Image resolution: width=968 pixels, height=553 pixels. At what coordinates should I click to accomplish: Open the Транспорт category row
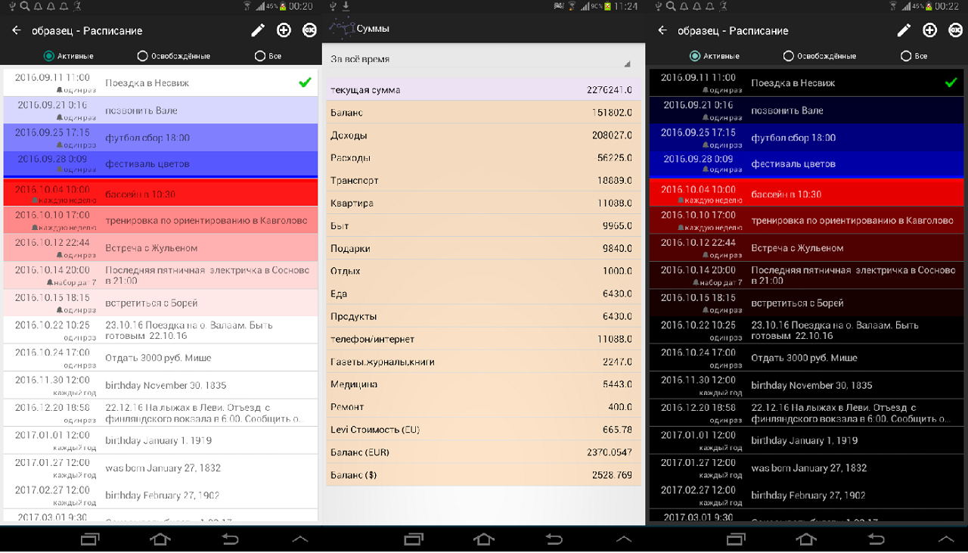click(482, 181)
